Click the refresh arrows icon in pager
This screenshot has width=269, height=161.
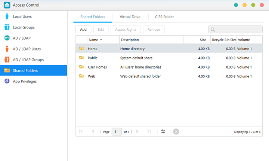pos(163,131)
